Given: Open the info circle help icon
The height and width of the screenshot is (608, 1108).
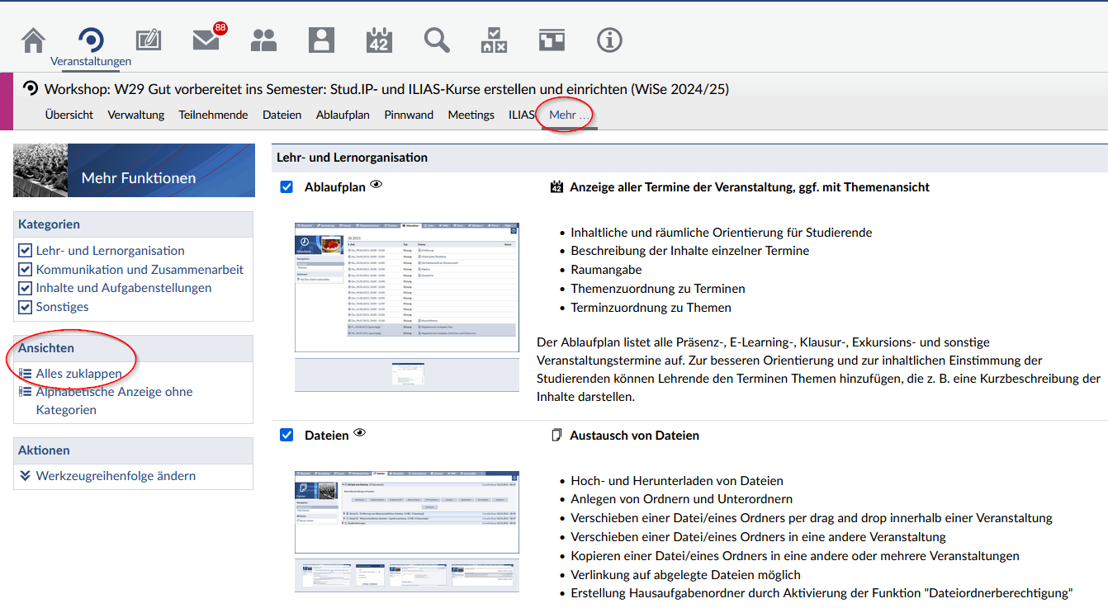Looking at the screenshot, I should 609,40.
